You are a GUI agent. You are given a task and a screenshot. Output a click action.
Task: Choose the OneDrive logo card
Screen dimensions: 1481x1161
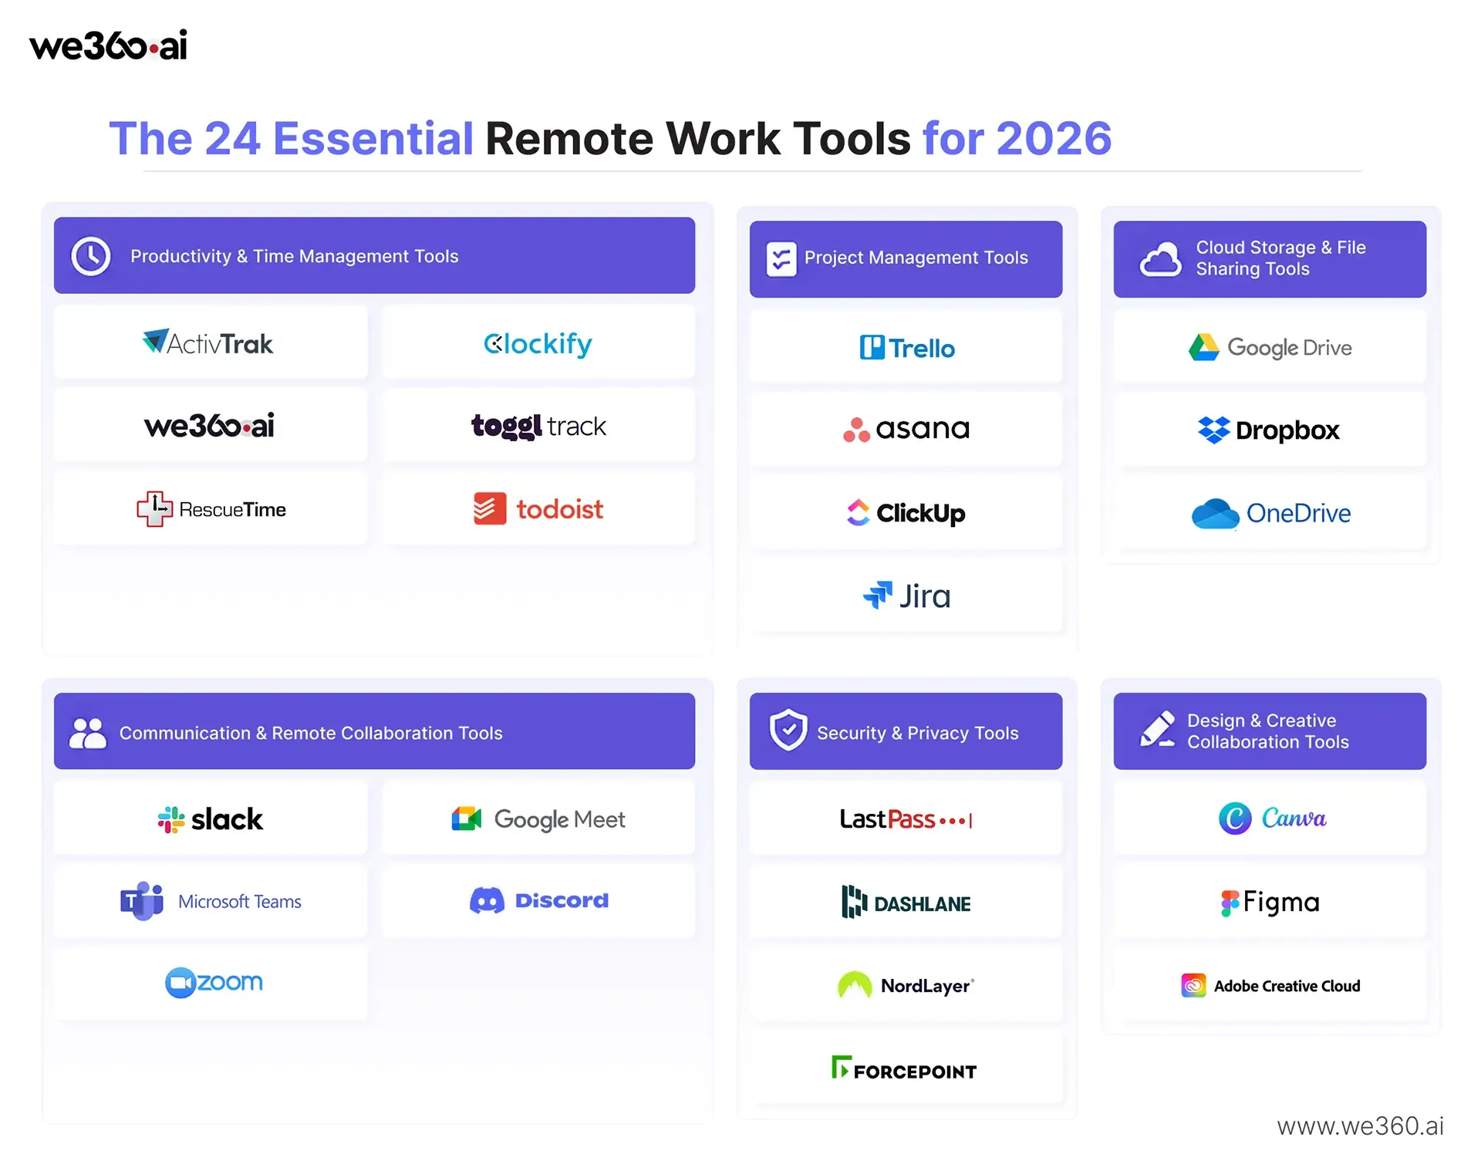[x=1270, y=513]
